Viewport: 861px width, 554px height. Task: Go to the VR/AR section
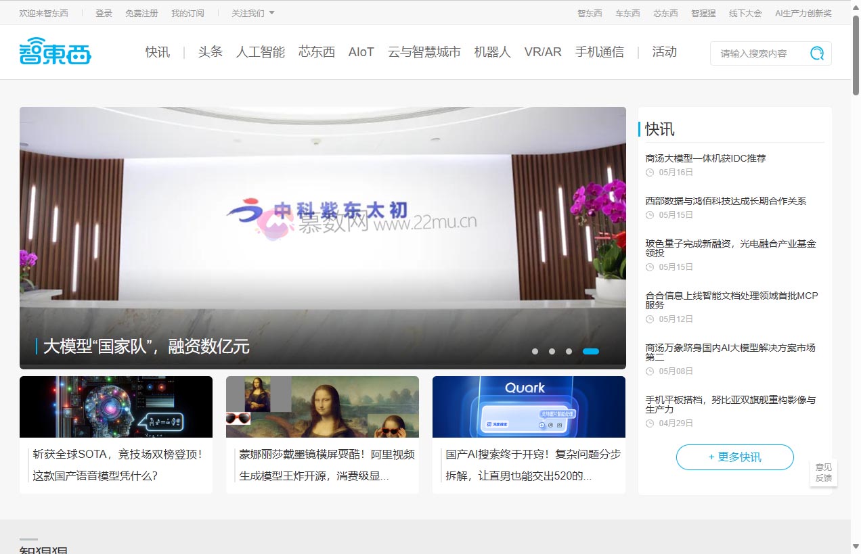(x=543, y=52)
